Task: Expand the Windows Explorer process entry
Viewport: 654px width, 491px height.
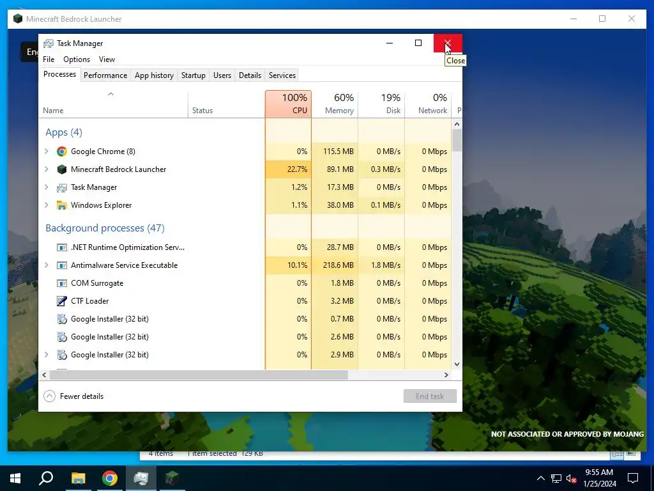Action: (x=47, y=205)
